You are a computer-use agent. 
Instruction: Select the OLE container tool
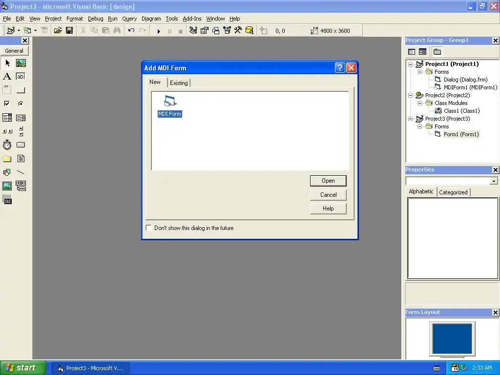pos(7,199)
